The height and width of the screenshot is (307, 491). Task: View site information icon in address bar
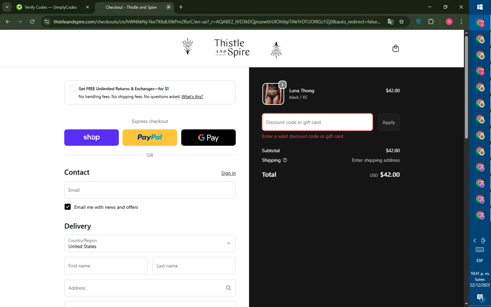point(47,22)
